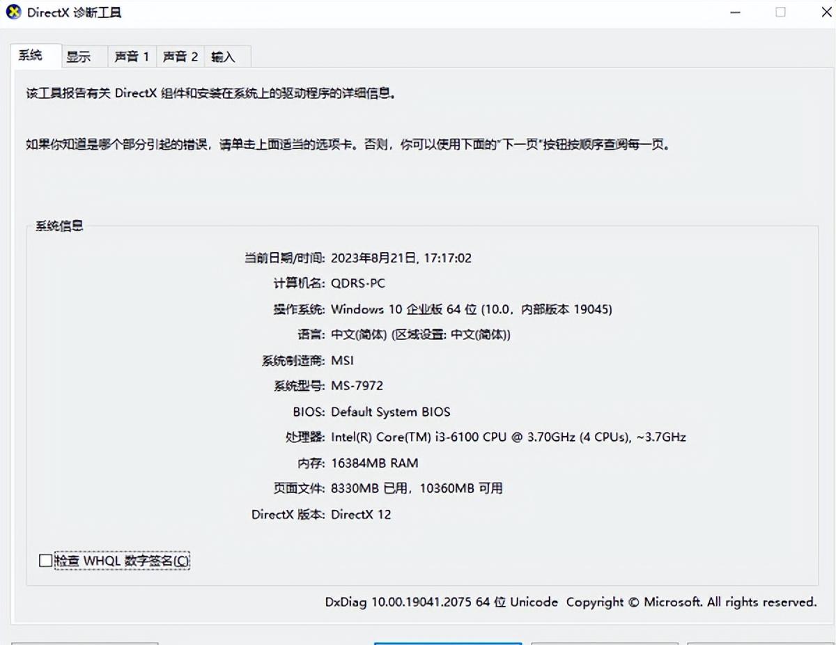Enable the 检查 WHQL 数字签名 checkbox
The image size is (836, 645).
[x=45, y=560]
